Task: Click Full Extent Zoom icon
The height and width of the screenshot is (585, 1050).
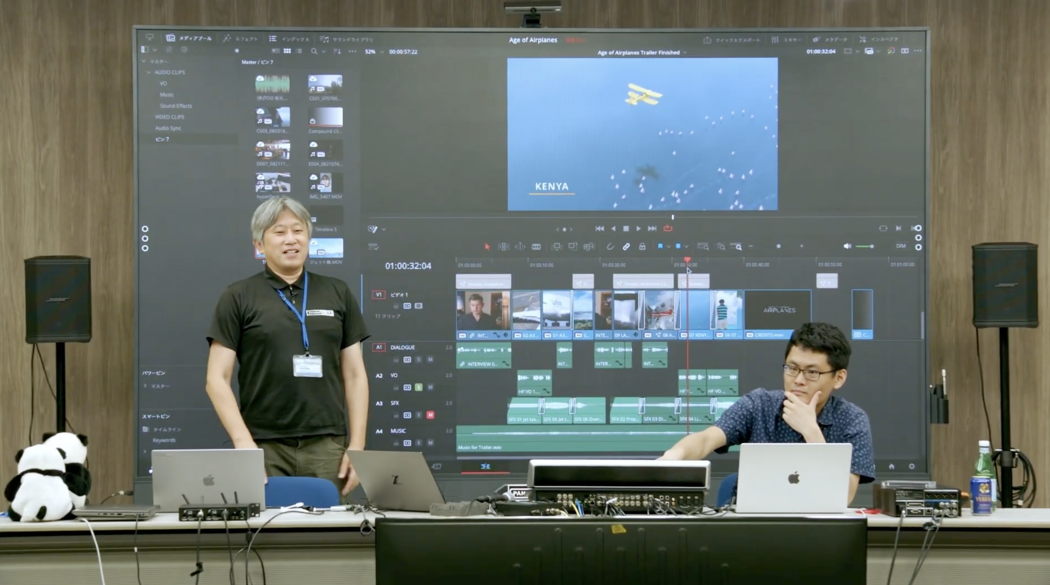Action: (x=703, y=247)
